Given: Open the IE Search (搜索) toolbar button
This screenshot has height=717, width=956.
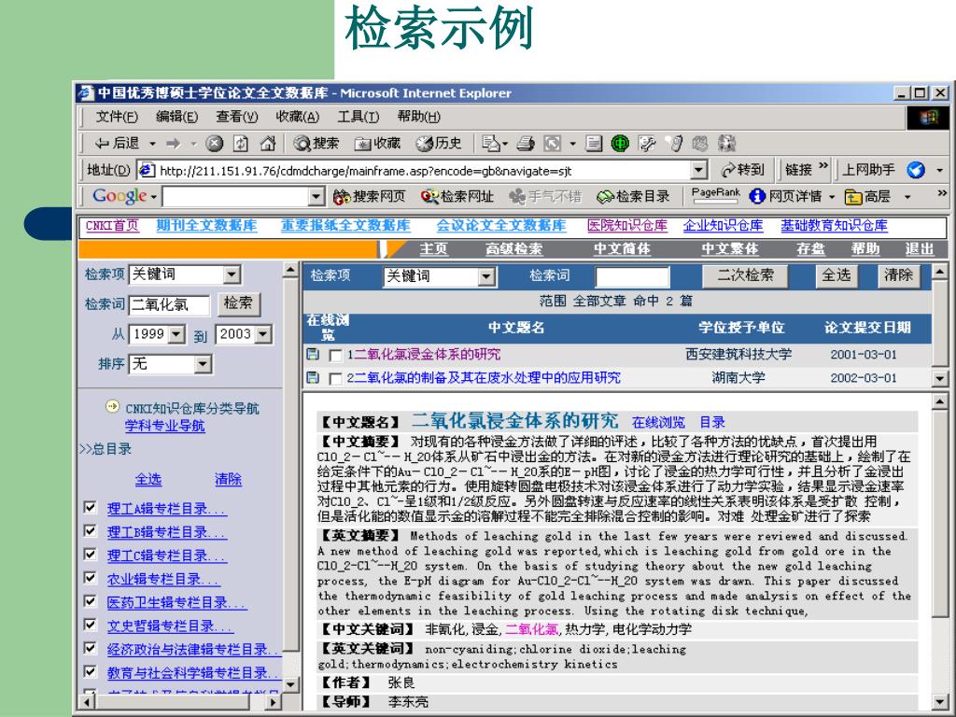Looking at the screenshot, I should pyautogui.click(x=316, y=143).
